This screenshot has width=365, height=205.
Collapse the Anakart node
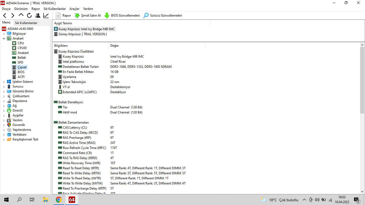click(4, 38)
